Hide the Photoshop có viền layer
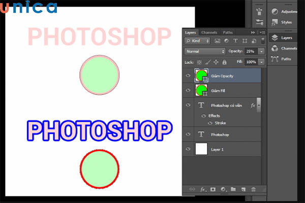The image size is (305, 203). pos(188,105)
